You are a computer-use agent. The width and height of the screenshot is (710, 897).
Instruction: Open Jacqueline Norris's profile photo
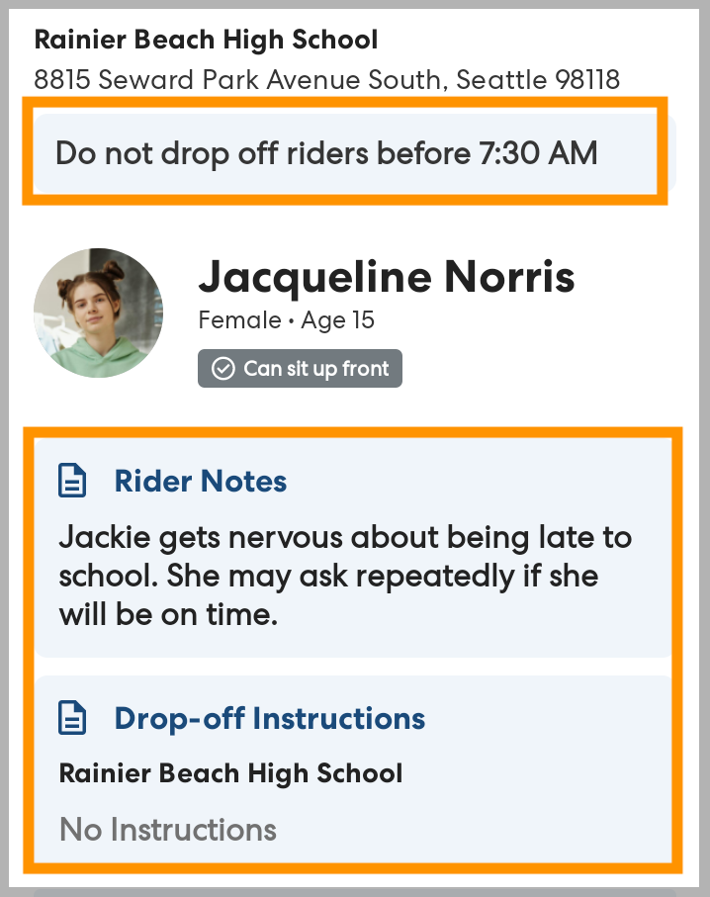click(98, 313)
